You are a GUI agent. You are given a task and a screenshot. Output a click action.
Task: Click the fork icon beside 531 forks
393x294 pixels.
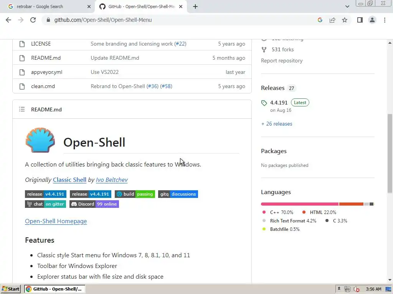264,50
